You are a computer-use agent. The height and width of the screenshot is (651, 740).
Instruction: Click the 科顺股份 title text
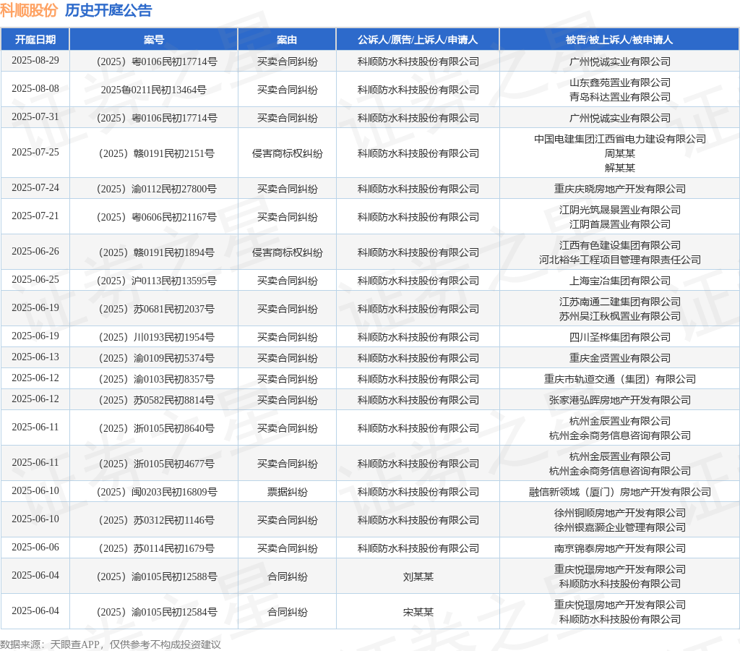click(29, 10)
